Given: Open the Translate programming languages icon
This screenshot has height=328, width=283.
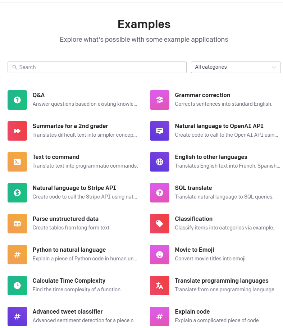Looking at the screenshot, I should coord(160,286).
